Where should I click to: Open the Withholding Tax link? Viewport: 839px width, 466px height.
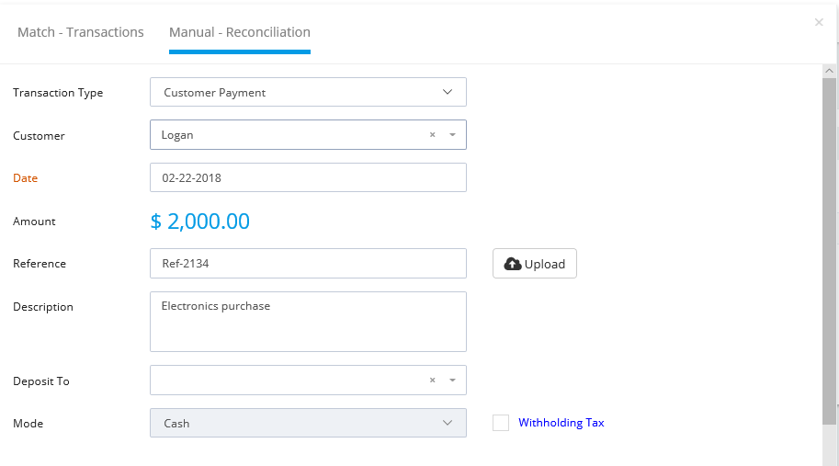(x=561, y=423)
